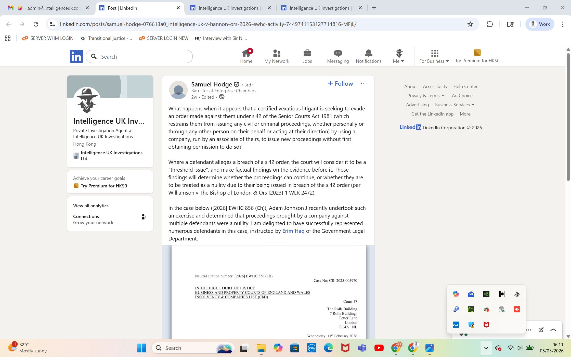Reload the page in Chrome
Image resolution: width=571 pixels, height=357 pixels.
click(x=36, y=24)
